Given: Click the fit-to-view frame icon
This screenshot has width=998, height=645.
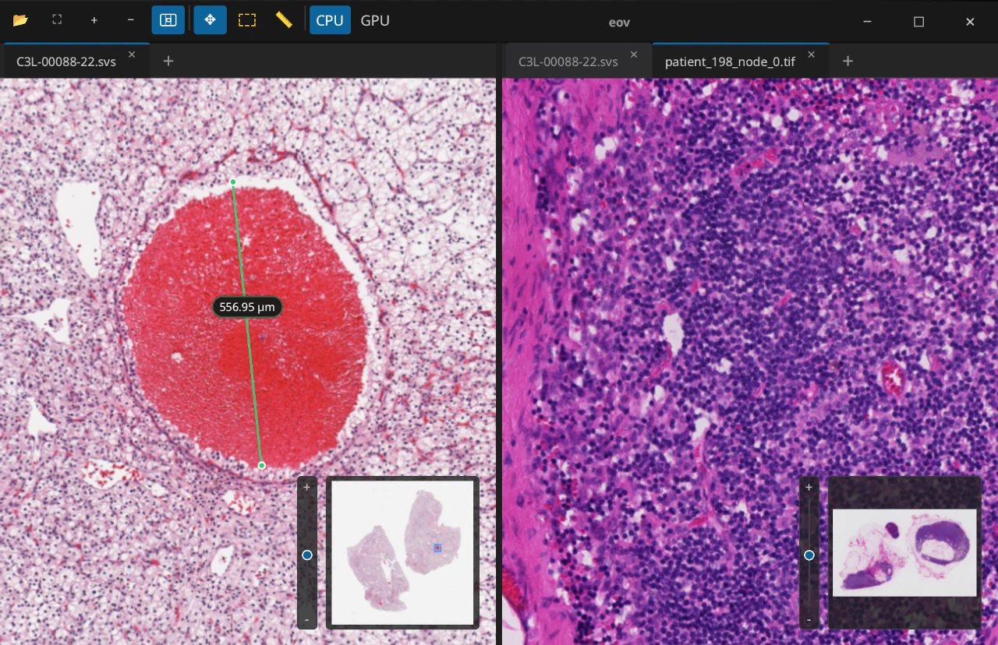Looking at the screenshot, I should click(x=57, y=20).
